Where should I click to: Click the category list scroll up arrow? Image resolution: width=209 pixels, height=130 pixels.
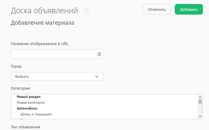[200, 97]
